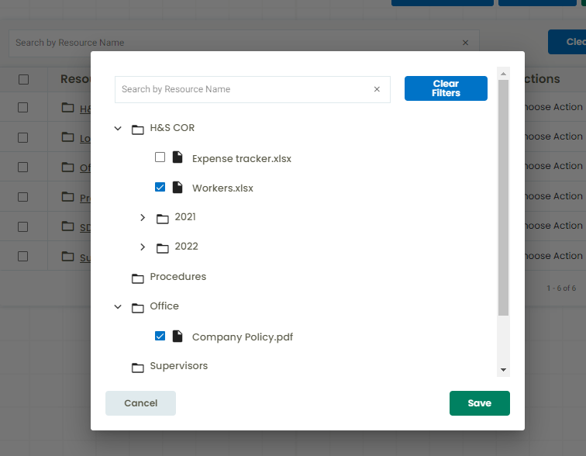Expand the 2021 subfolder
Screen dimensions: 586x456
pos(143,218)
